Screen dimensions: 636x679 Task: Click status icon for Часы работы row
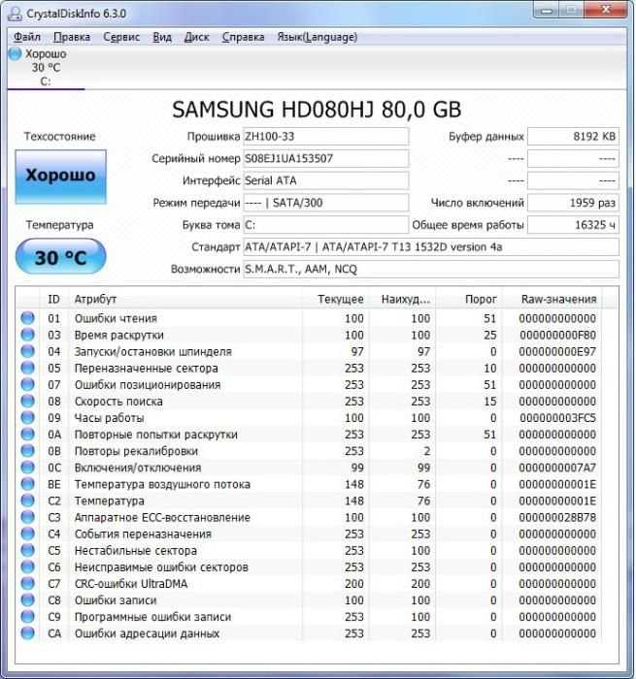28,417
